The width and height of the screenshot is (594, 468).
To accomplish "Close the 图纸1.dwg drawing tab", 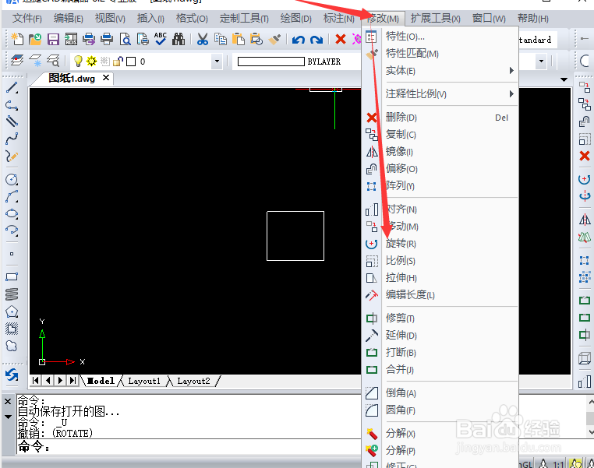I will (x=106, y=78).
